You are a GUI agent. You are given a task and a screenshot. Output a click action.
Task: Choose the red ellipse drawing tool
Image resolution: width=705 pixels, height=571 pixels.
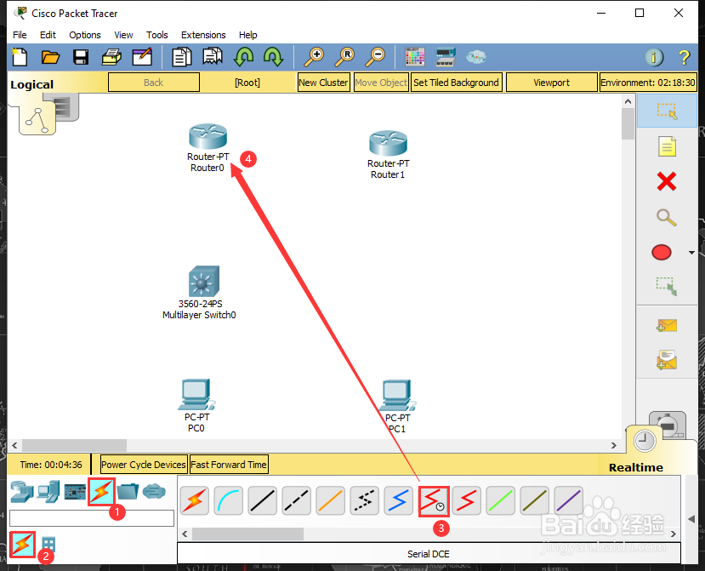click(662, 253)
